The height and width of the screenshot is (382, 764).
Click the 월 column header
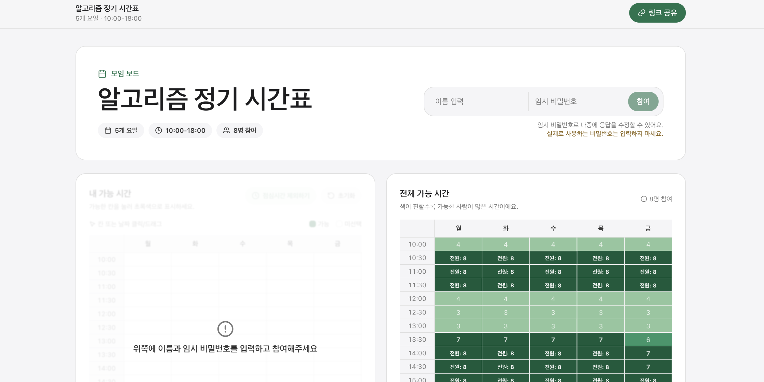click(458, 228)
